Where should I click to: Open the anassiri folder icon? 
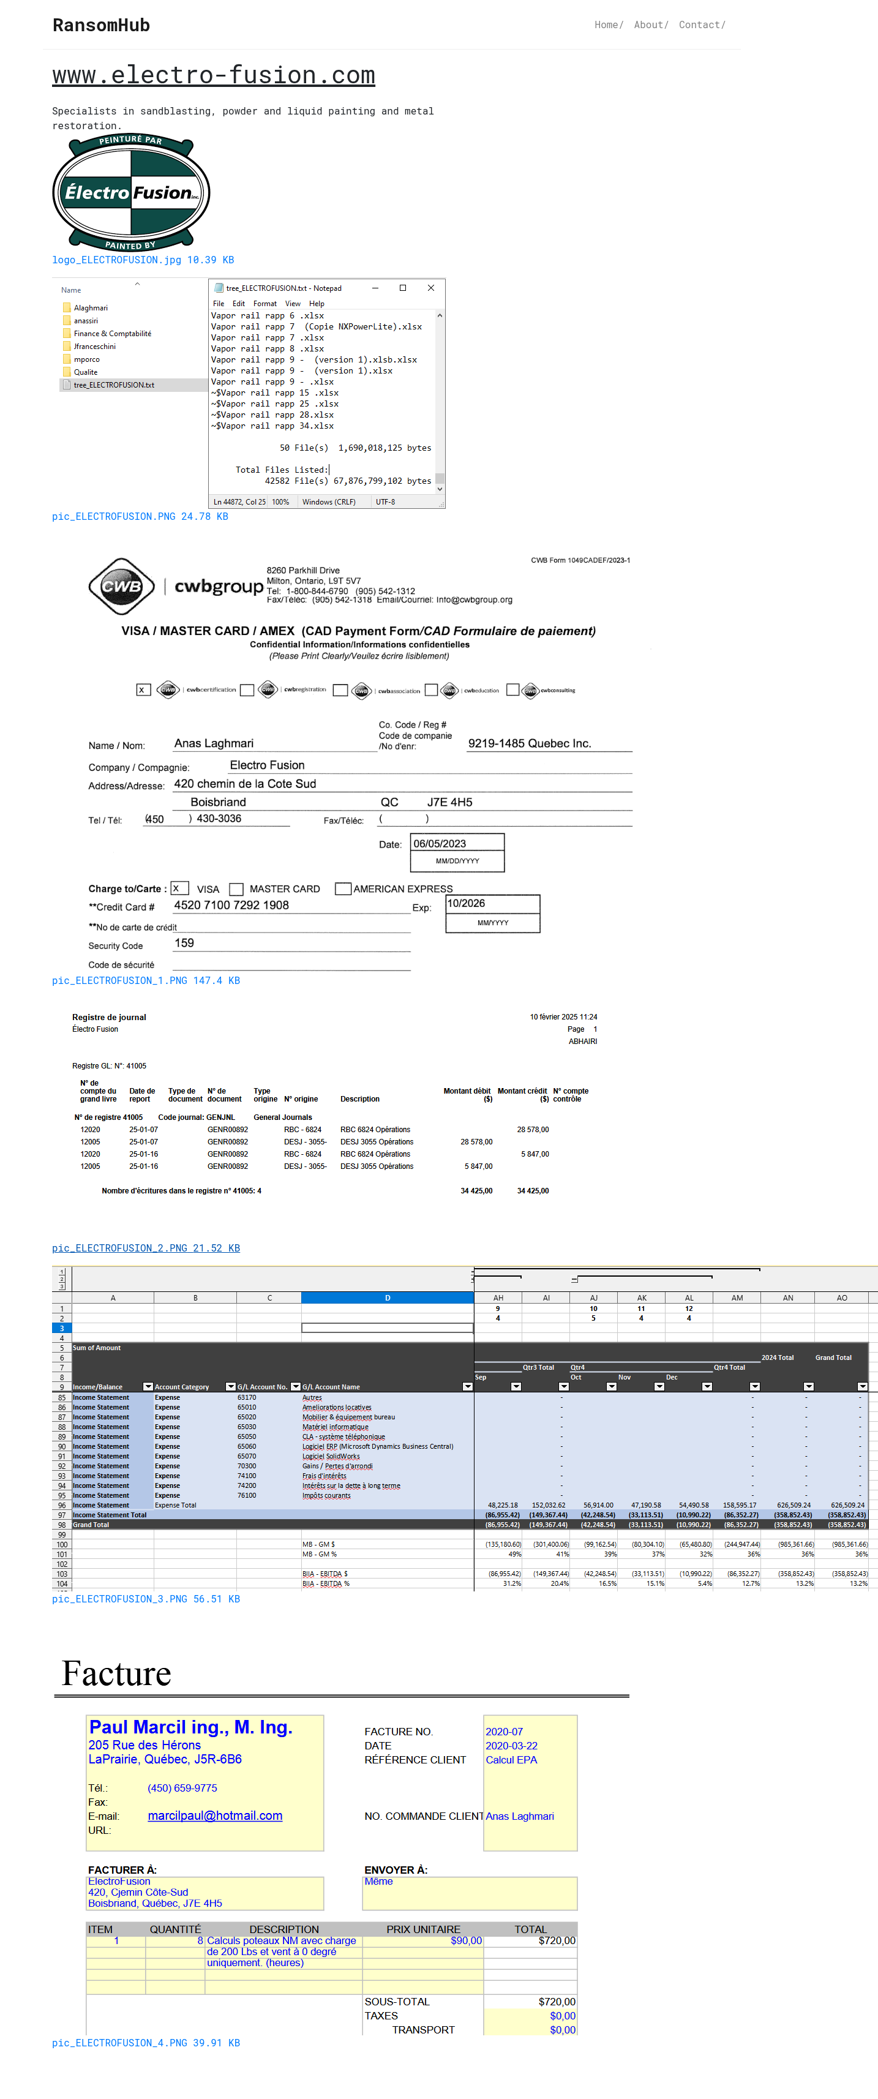[x=67, y=321]
